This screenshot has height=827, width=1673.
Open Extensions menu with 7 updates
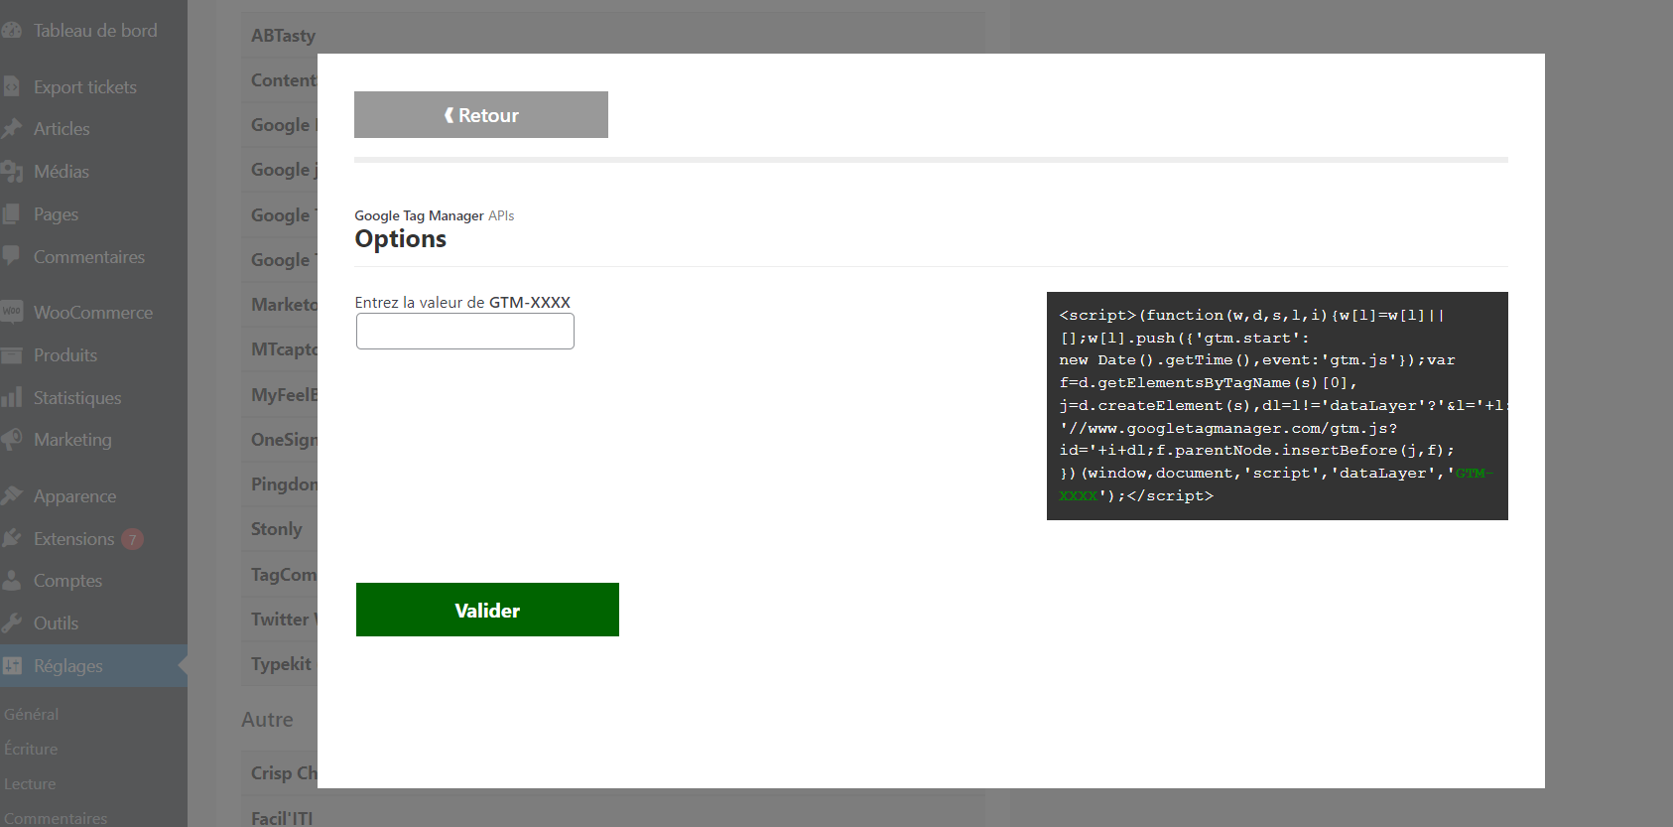[74, 539]
